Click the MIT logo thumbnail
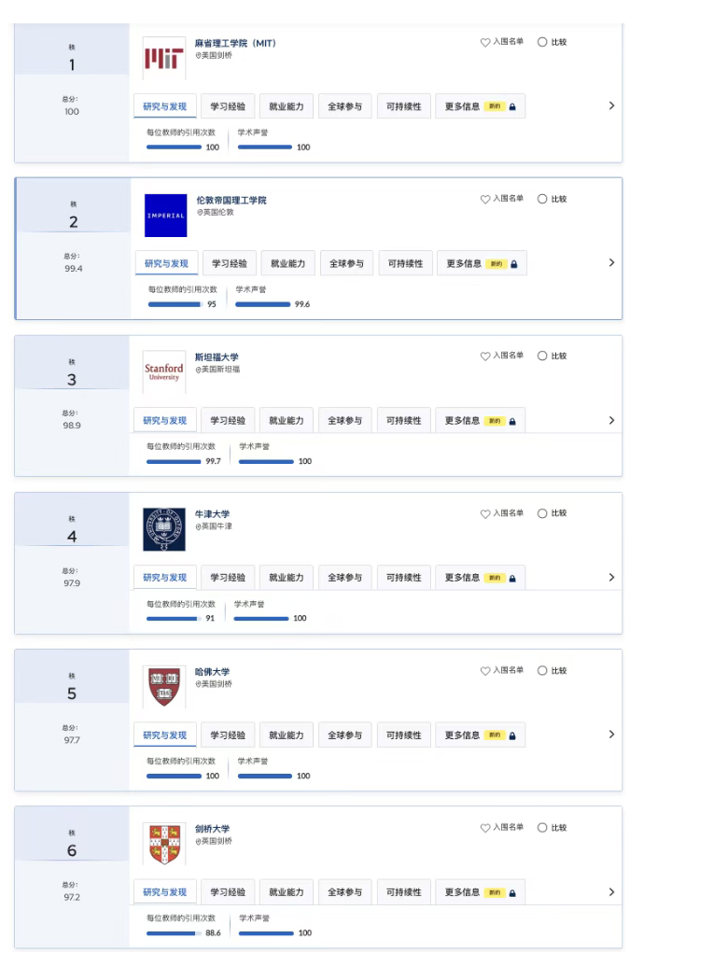 pyautogui.click(x=163, y=58)
